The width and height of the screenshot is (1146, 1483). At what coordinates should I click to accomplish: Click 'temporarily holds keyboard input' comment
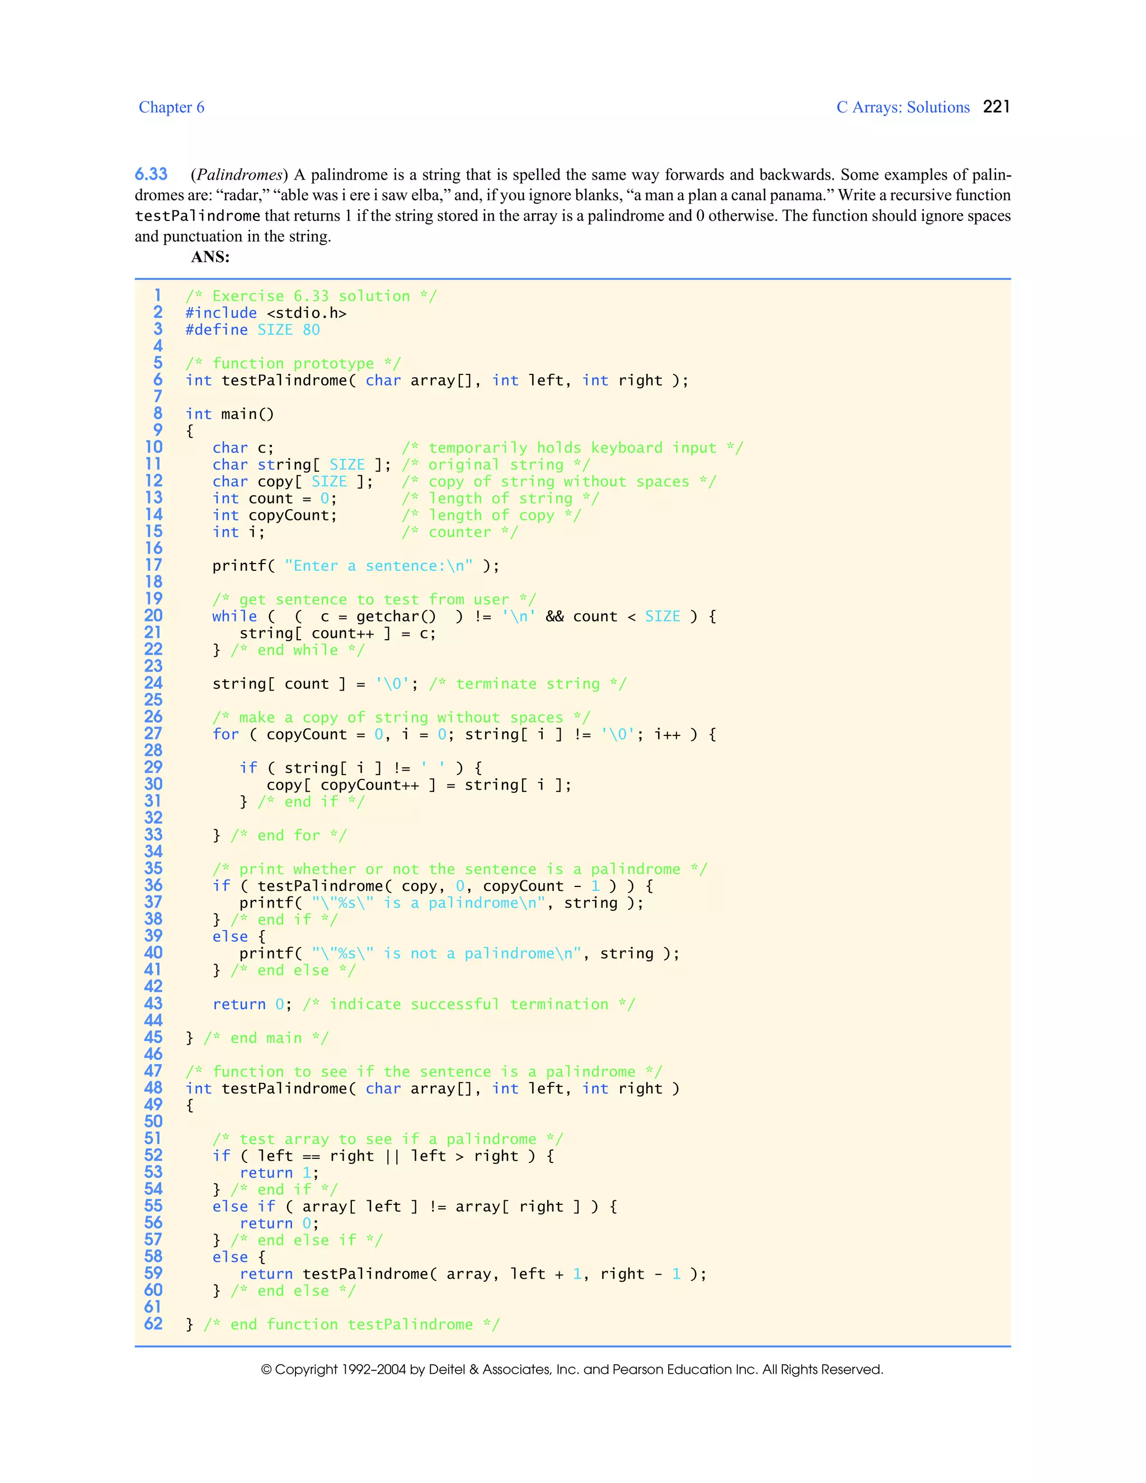point(572,448)
